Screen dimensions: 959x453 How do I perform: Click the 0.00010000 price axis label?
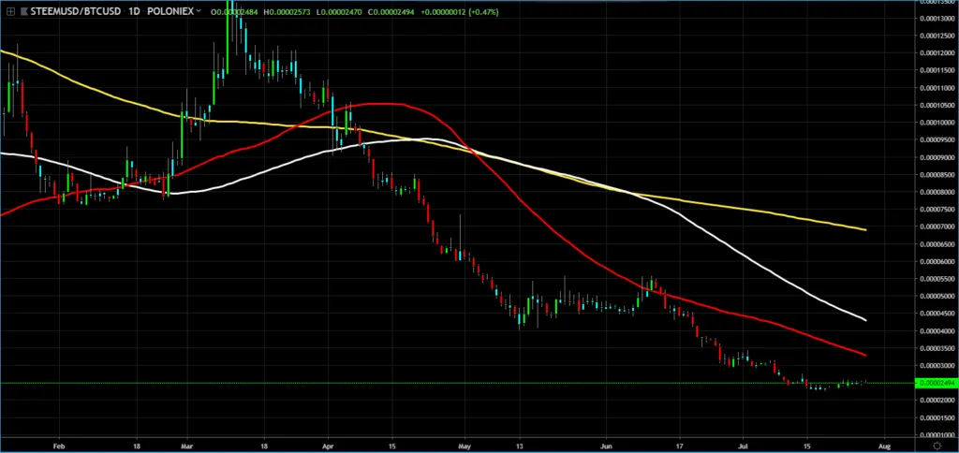tap(937, 123)
